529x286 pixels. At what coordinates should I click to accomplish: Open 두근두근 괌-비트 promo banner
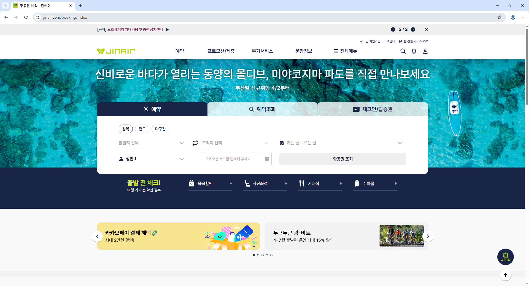(347, 236)
